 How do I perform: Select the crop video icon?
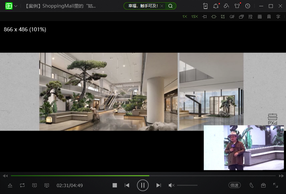(x=223, y=16)
